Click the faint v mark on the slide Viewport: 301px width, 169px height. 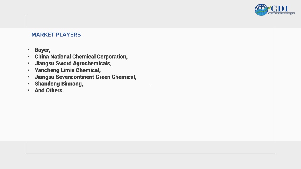click(x=150, y=85)
